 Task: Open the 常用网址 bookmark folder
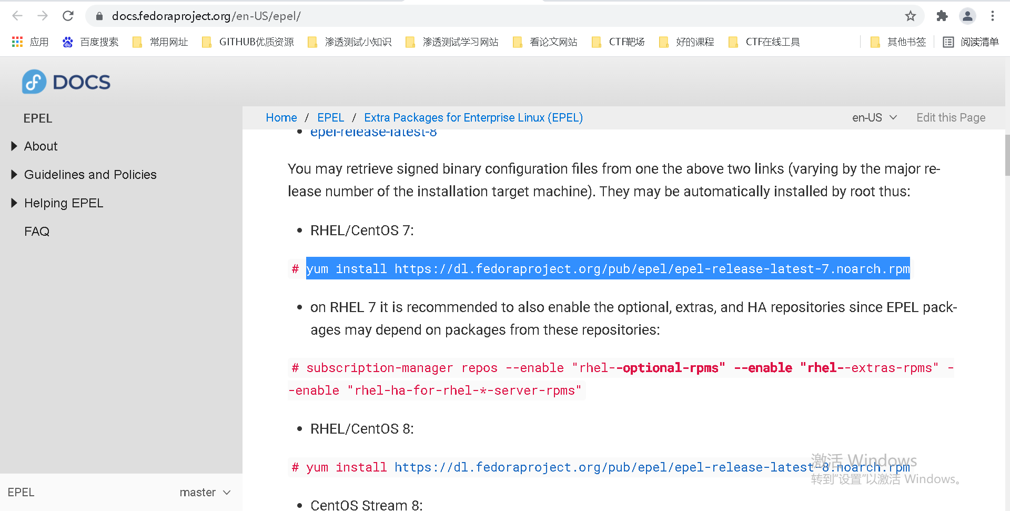coord(160,42)
